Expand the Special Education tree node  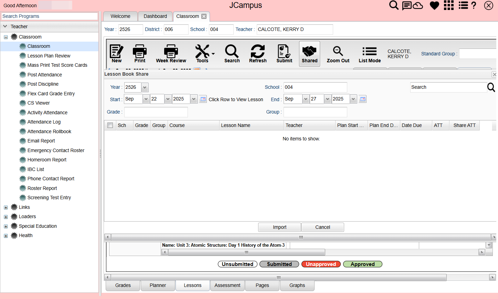tap(6, 226)
